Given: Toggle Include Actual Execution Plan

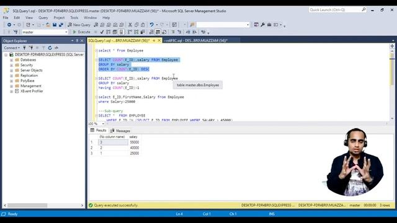Looking at the screenshot, I should click(x=130, y=32).
